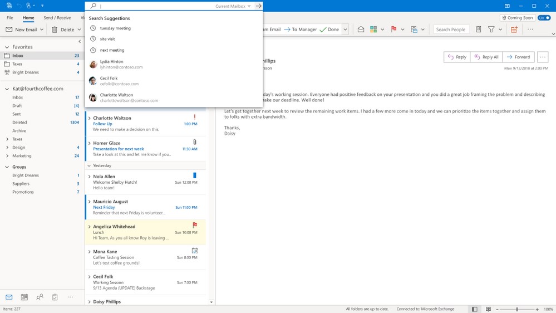Click the Get Add-ins orange icon
The height and width of the screenshot is (313, 556).
click(x=514, y=30)
